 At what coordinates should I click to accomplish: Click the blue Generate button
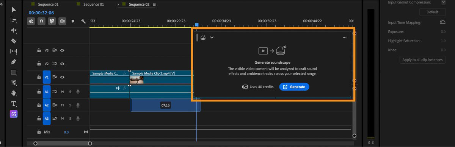[294, 87]
